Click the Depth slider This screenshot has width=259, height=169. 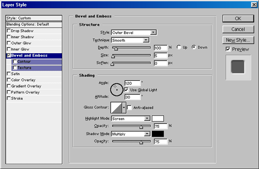coord(132,48)
